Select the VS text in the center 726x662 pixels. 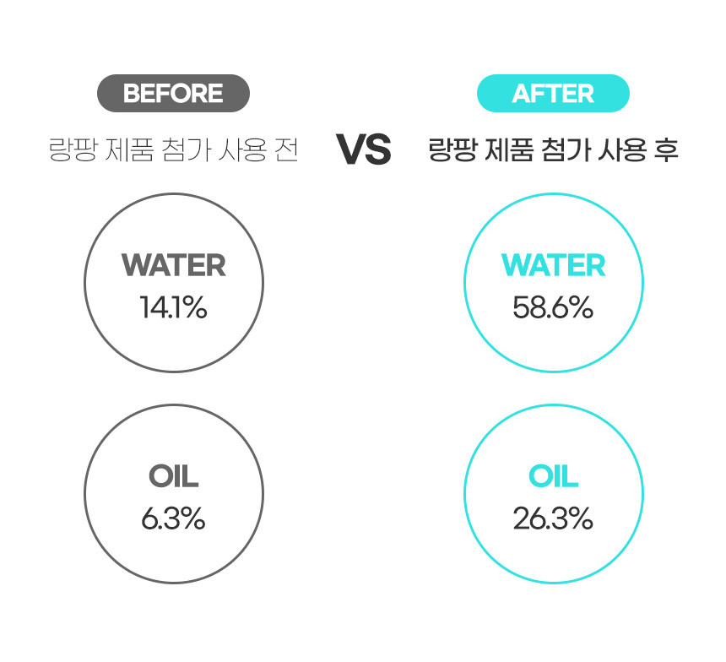364,149
